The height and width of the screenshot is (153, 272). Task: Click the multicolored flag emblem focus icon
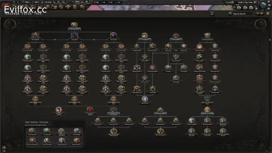[x=58, y=109]
